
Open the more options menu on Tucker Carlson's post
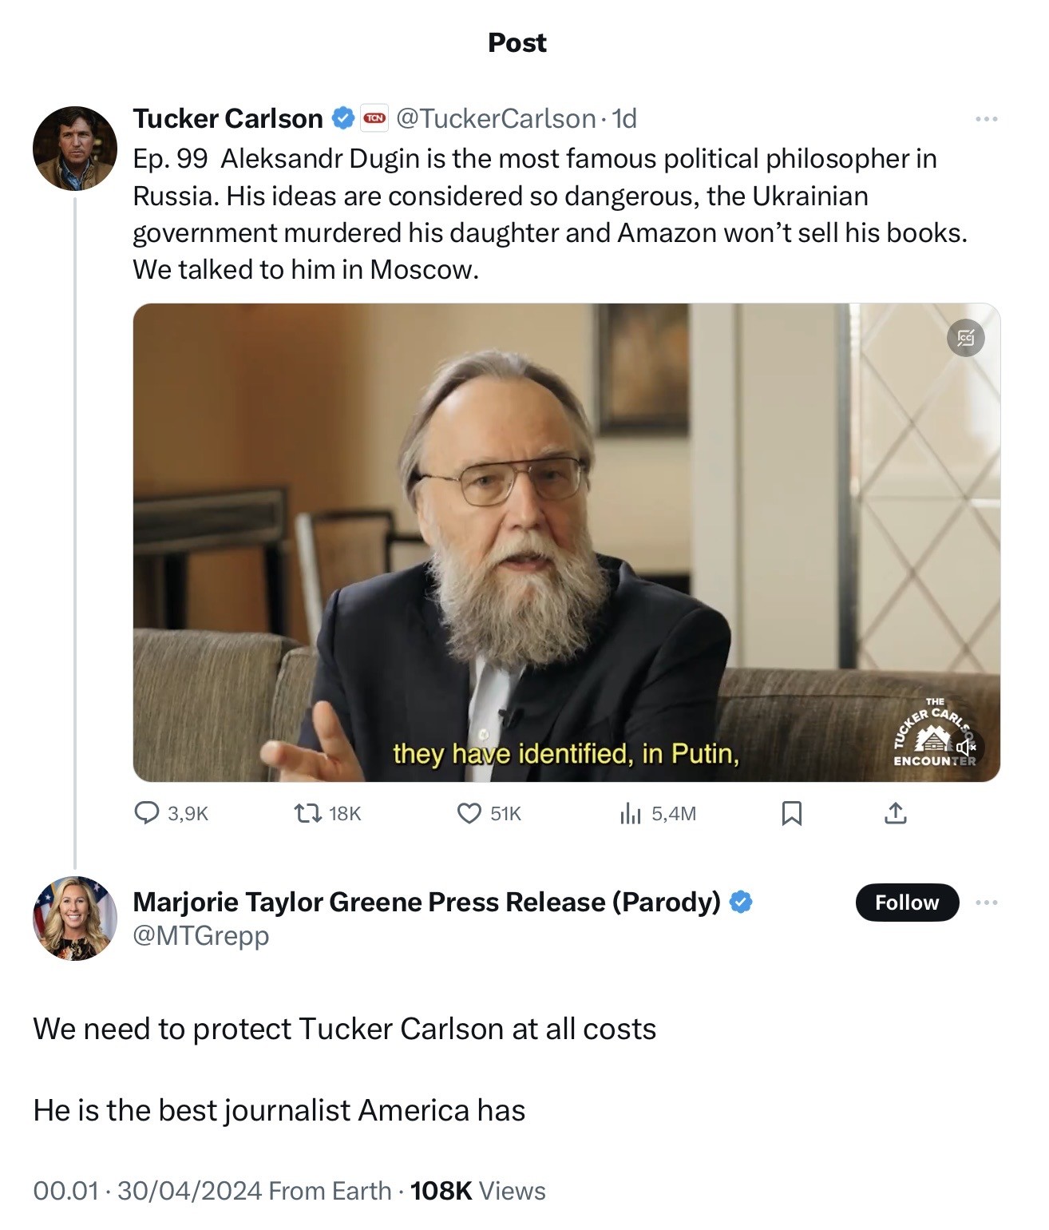tap(986, 119)
